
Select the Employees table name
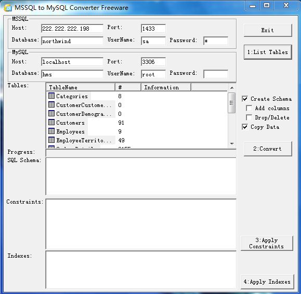pyautogui.click(x=71, y=131)
